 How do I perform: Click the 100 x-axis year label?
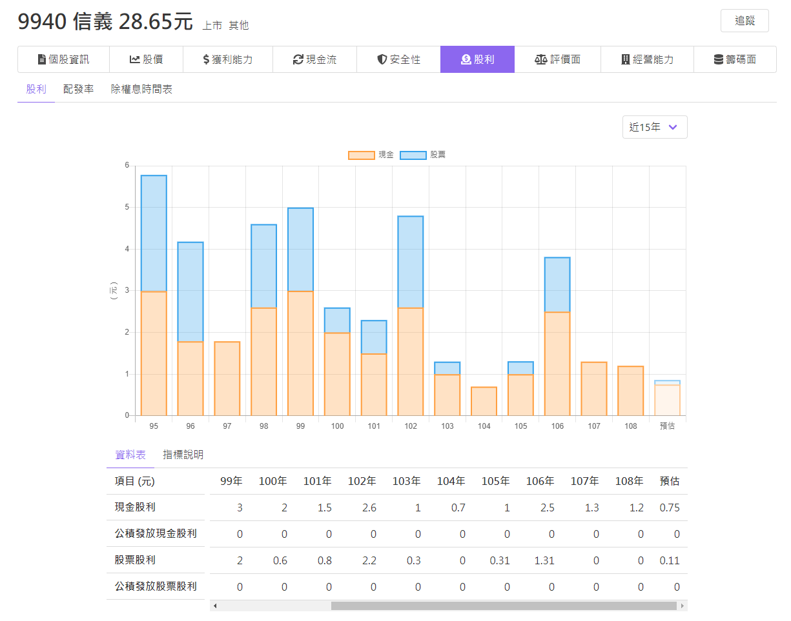click(337, 426)
